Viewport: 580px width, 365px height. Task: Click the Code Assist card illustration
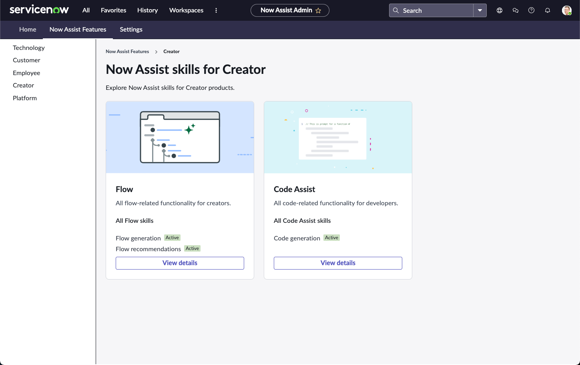tap(338, 137)
